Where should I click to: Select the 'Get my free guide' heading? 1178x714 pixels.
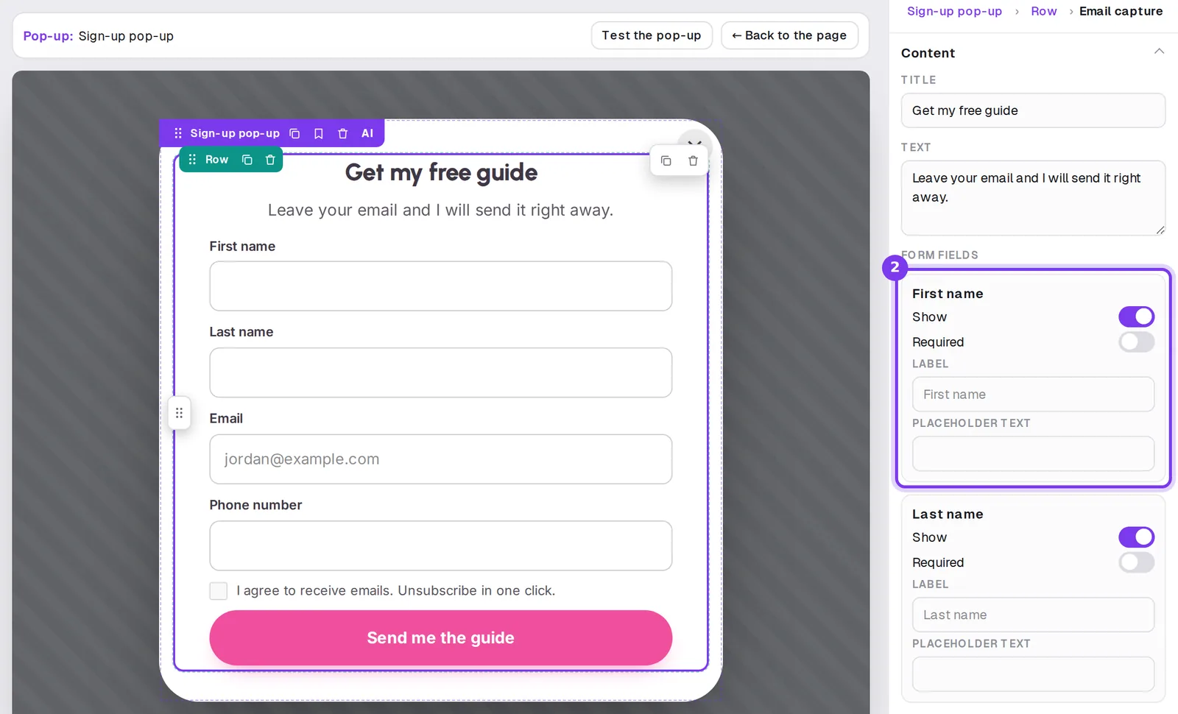(441, 172)
